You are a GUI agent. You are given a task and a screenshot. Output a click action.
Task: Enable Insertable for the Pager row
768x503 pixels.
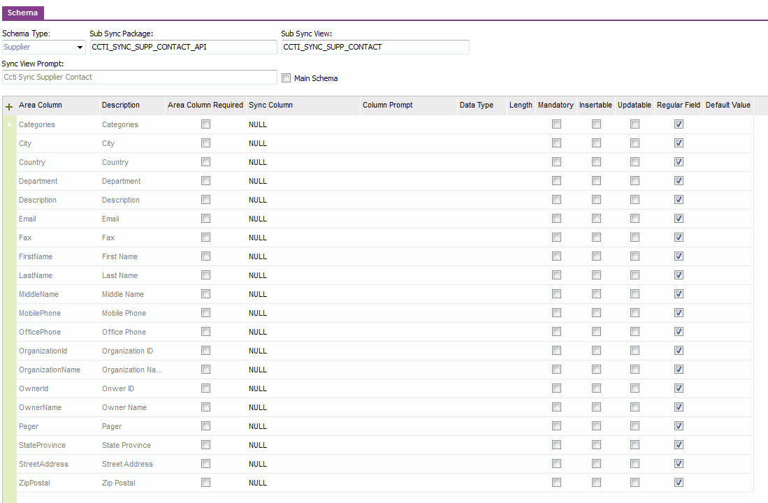coord(595,425)
